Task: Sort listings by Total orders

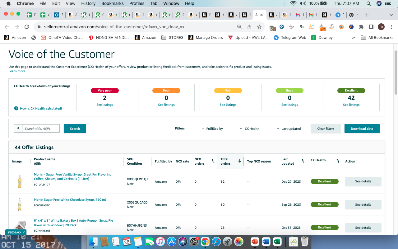Action: pos(239,161)
